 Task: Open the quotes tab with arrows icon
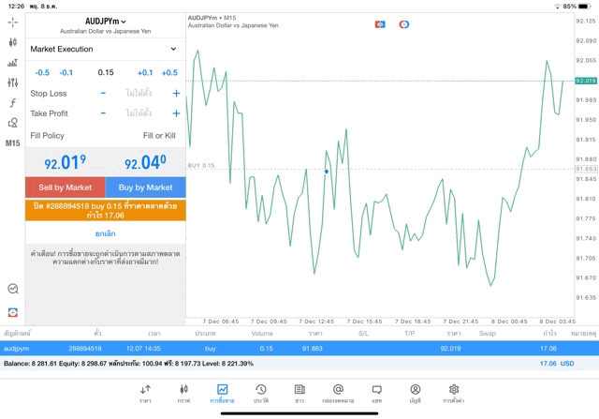145,394
